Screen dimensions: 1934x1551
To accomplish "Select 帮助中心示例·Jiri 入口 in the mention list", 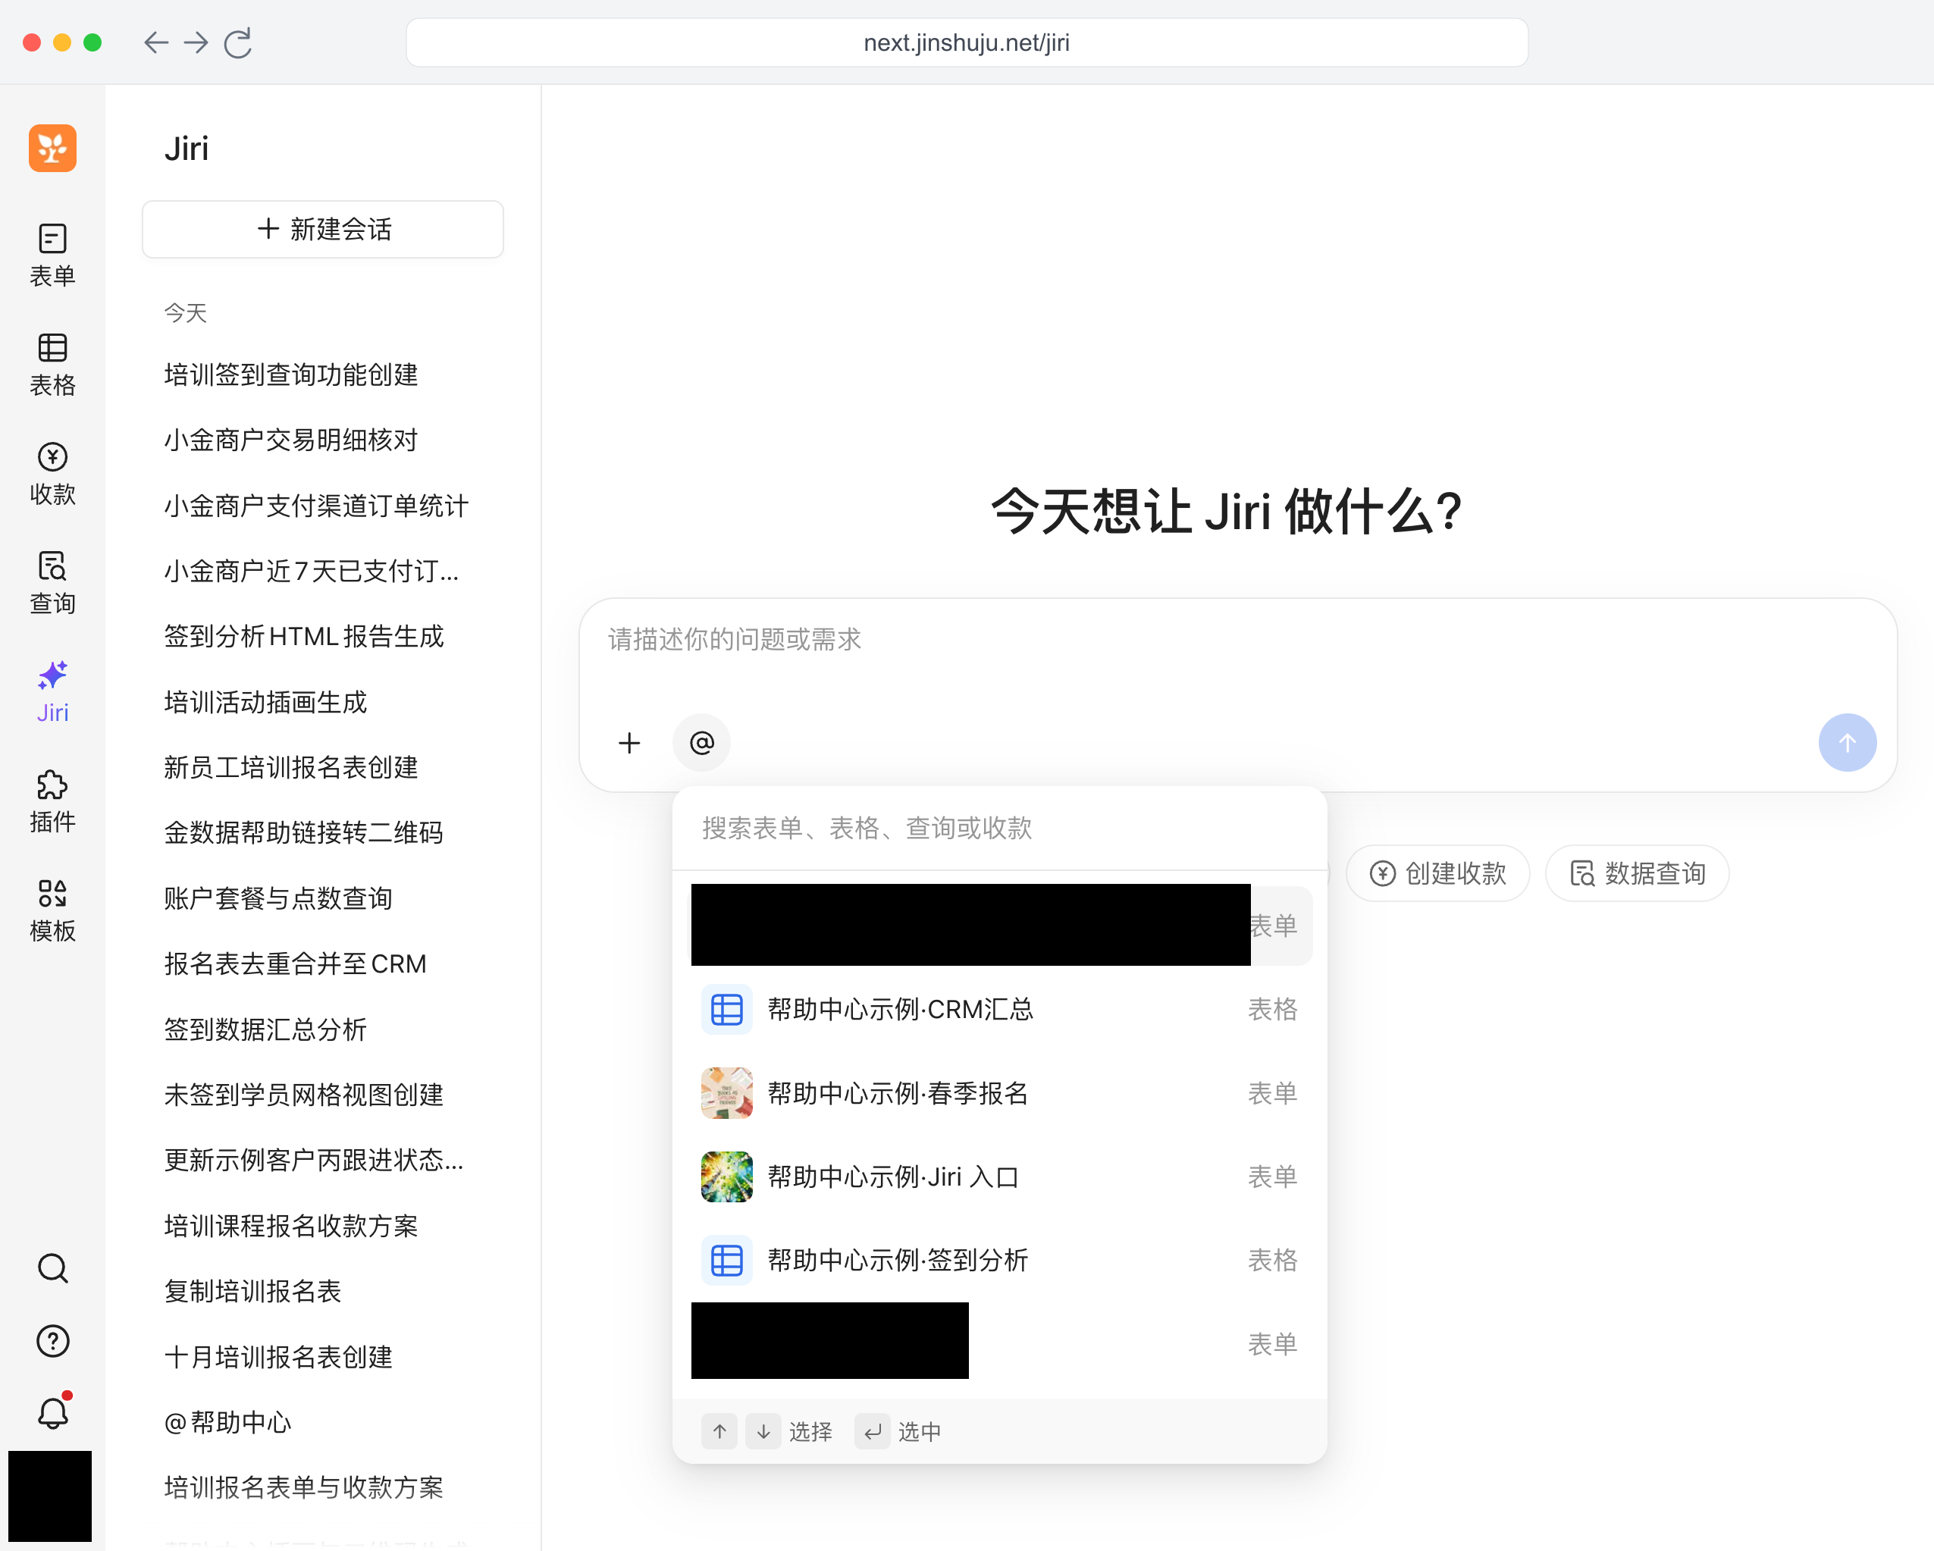I will tap(1000, 1176).
